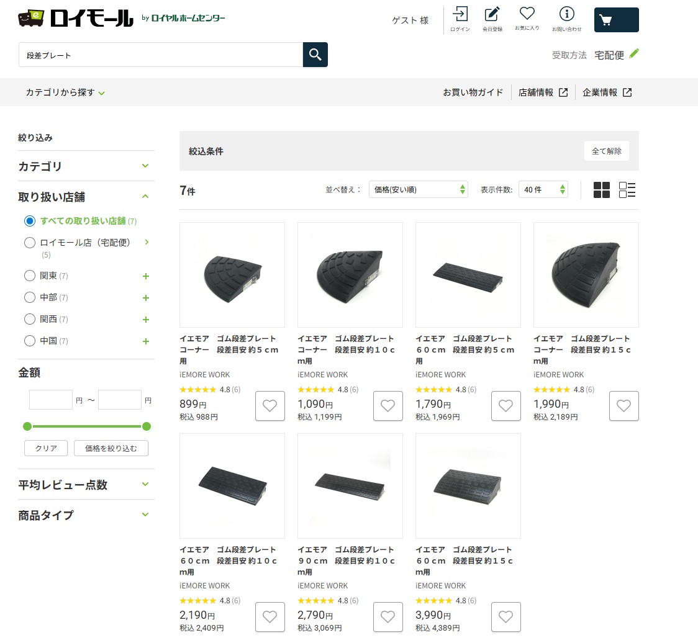
Task: Click the search magnifier button
Action: (x=315, y=55)
